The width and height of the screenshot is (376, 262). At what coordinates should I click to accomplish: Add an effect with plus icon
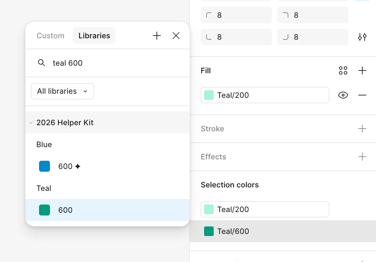pos(362,157)
